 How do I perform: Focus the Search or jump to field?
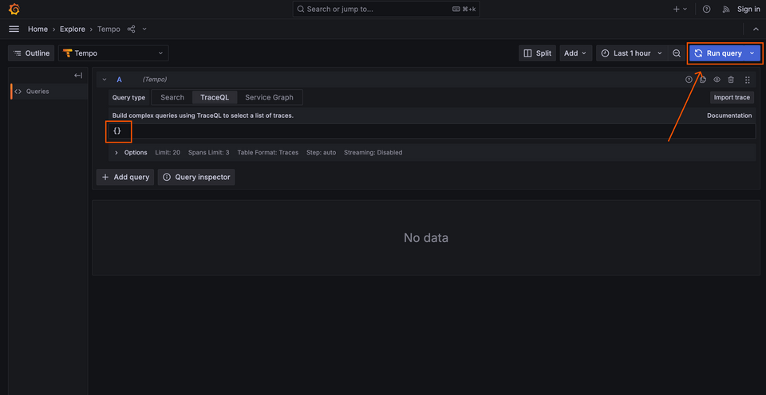[x=386, y=10]
